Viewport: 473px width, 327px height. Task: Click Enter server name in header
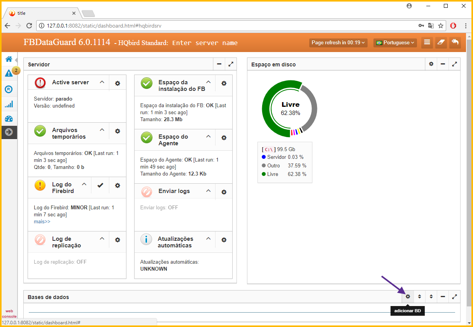point(205,43)
